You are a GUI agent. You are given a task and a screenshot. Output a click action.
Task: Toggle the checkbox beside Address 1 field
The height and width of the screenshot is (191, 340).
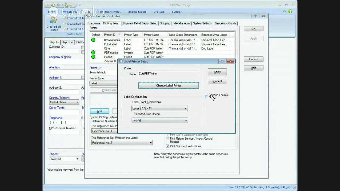[x=83, y=77]
